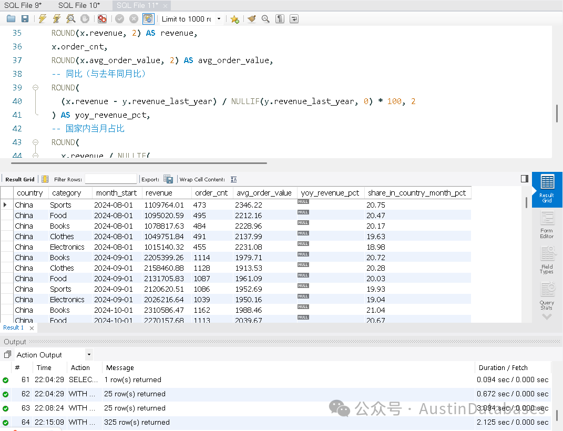The image size is (563, 431).
Task: Open the Field Types view
Action: [547, 260]
